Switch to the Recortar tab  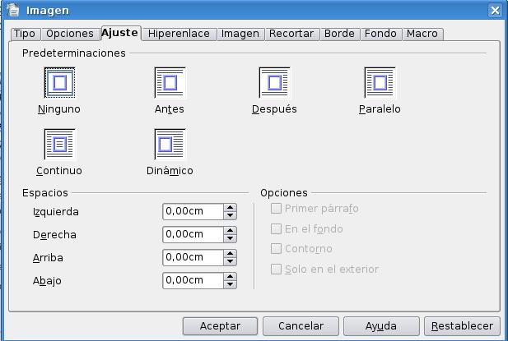pos(291,34)
